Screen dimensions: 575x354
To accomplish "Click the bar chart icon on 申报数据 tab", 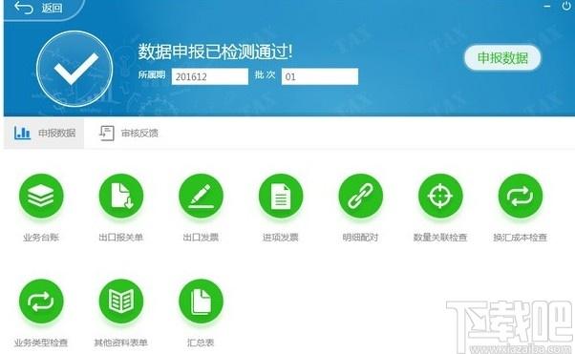I will 22,133.
